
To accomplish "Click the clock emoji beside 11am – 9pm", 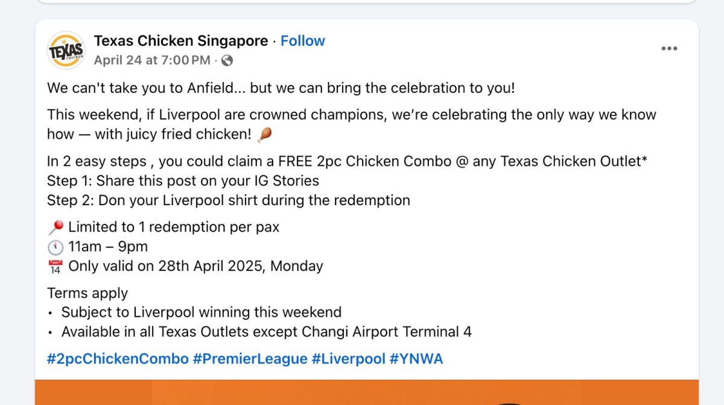I will click(56, 247).
